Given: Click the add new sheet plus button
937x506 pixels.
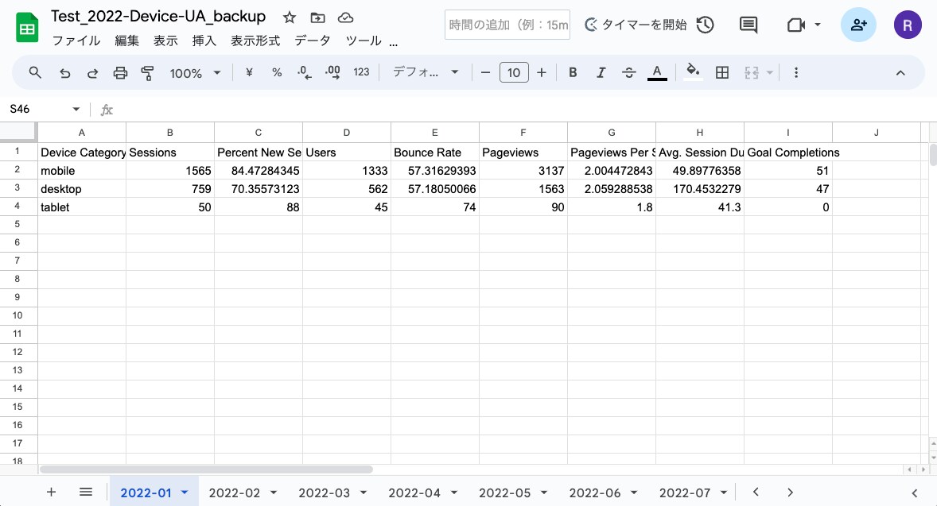Looking at the screenshot, I should pyautogui.click(x=52, y=492).
